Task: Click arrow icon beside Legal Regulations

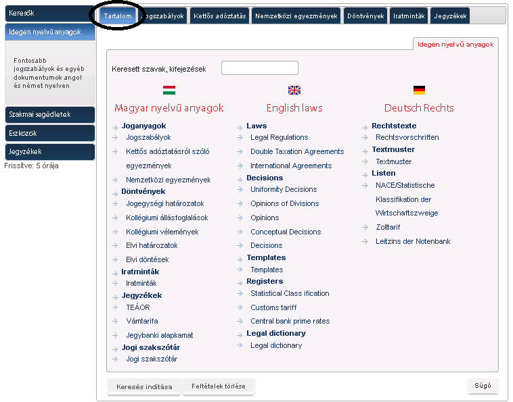Action: [240, 138]
